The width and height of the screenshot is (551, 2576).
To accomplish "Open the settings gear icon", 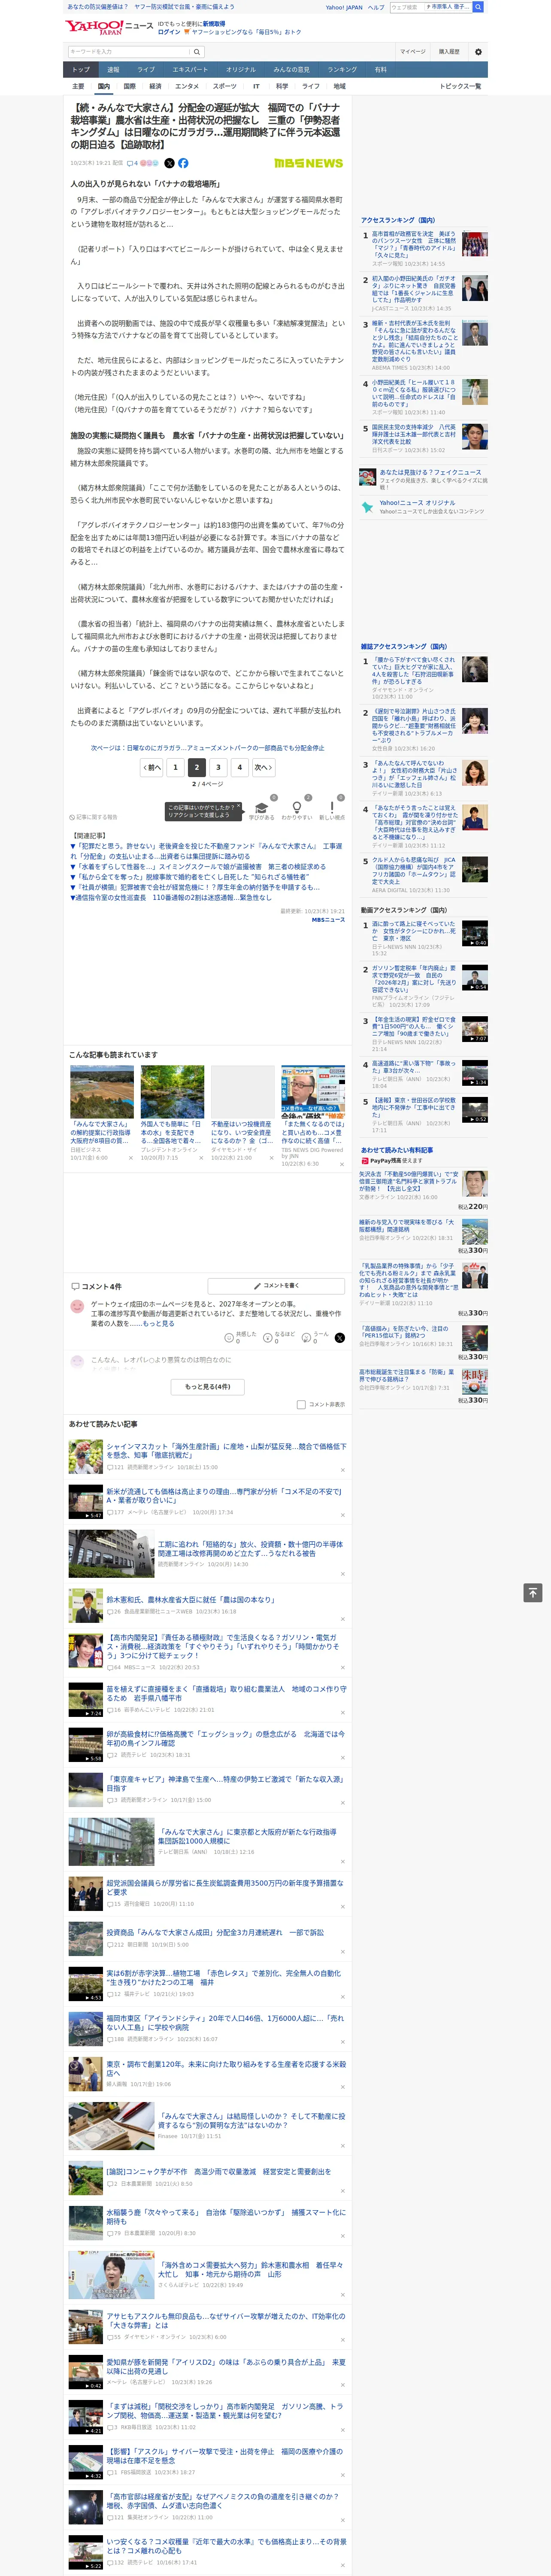I will click(478, 52).
